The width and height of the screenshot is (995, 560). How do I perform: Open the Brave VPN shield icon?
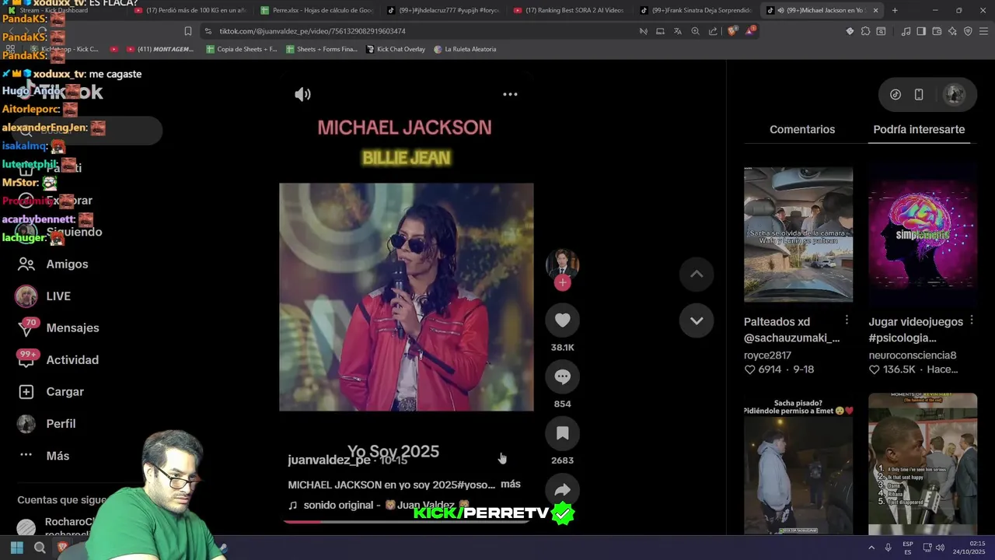point(968,31)
